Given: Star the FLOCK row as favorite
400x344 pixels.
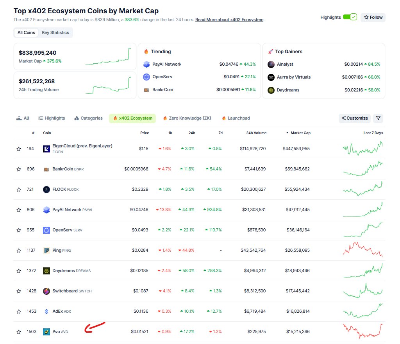Looking at the screenshot, I should click(19, 189).
